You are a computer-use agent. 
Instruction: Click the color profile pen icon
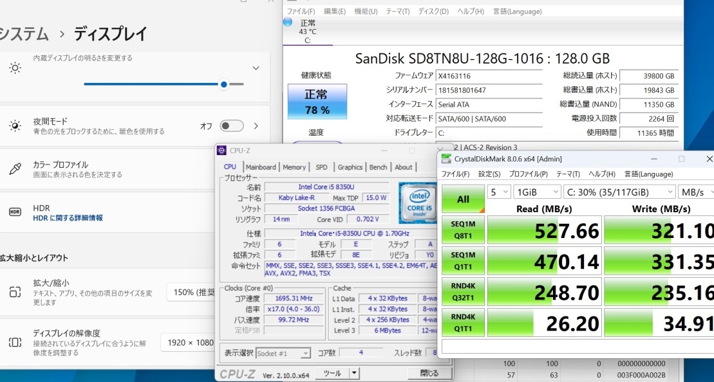click(x=15, y=169)
